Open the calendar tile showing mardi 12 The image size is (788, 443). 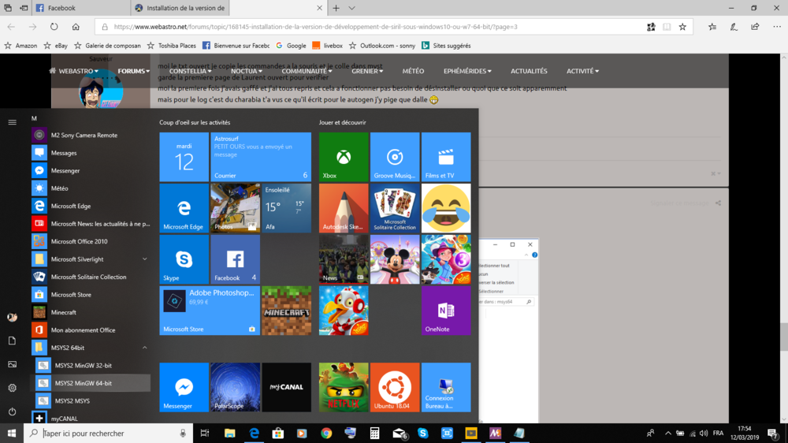pos(184,157)
